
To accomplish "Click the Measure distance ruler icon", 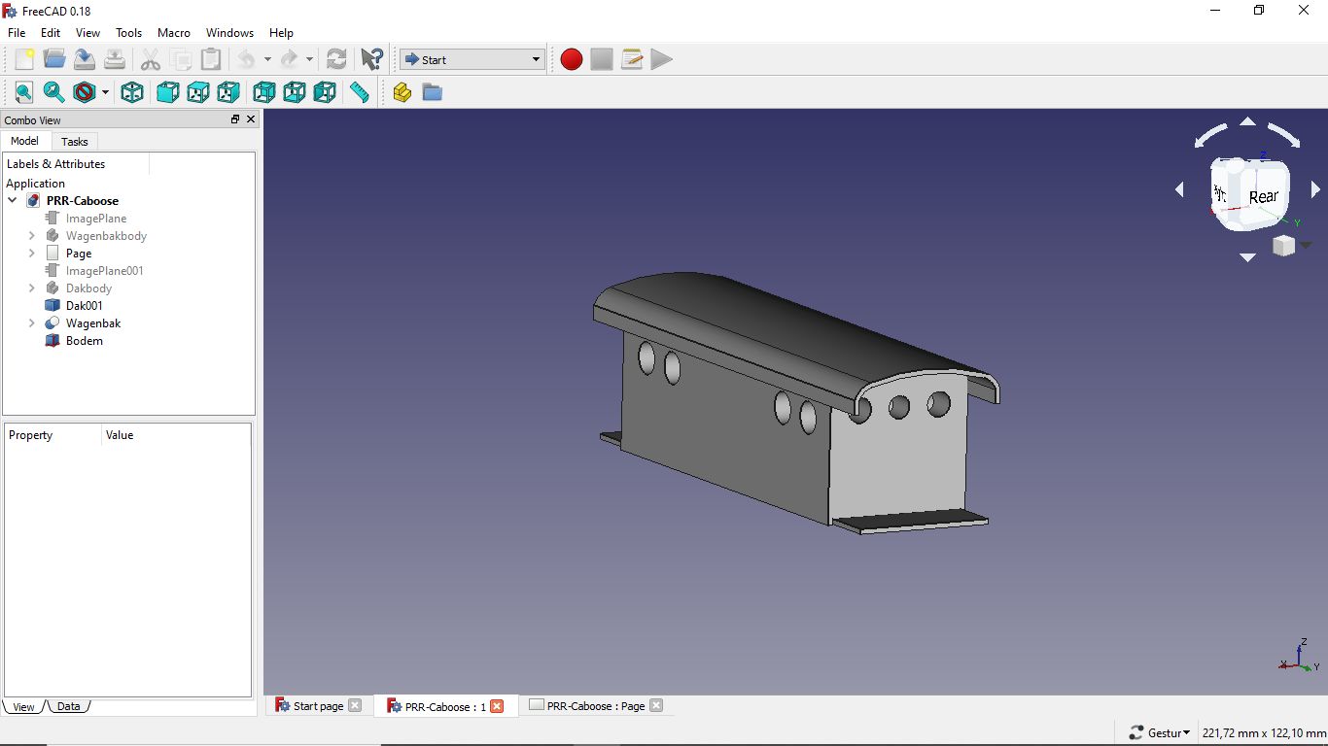I will coord(360,92).
